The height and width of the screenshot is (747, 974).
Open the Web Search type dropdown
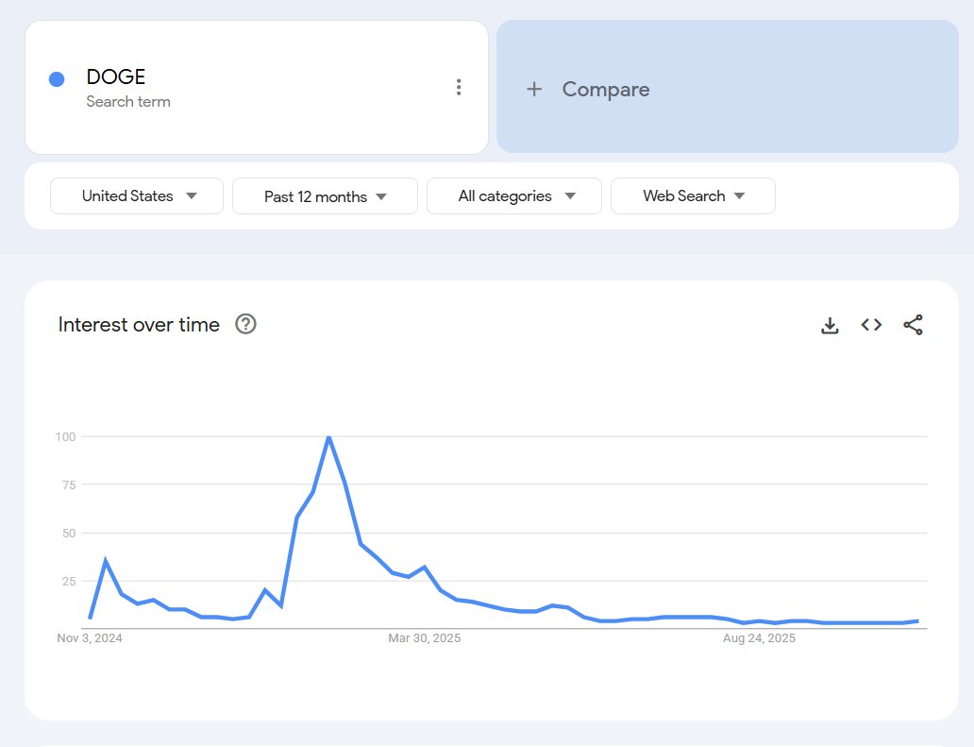tap(693, 195)
